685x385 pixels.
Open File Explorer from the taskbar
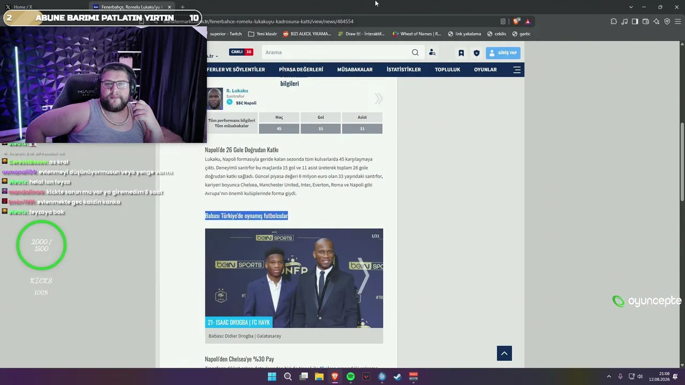[319, 376]
